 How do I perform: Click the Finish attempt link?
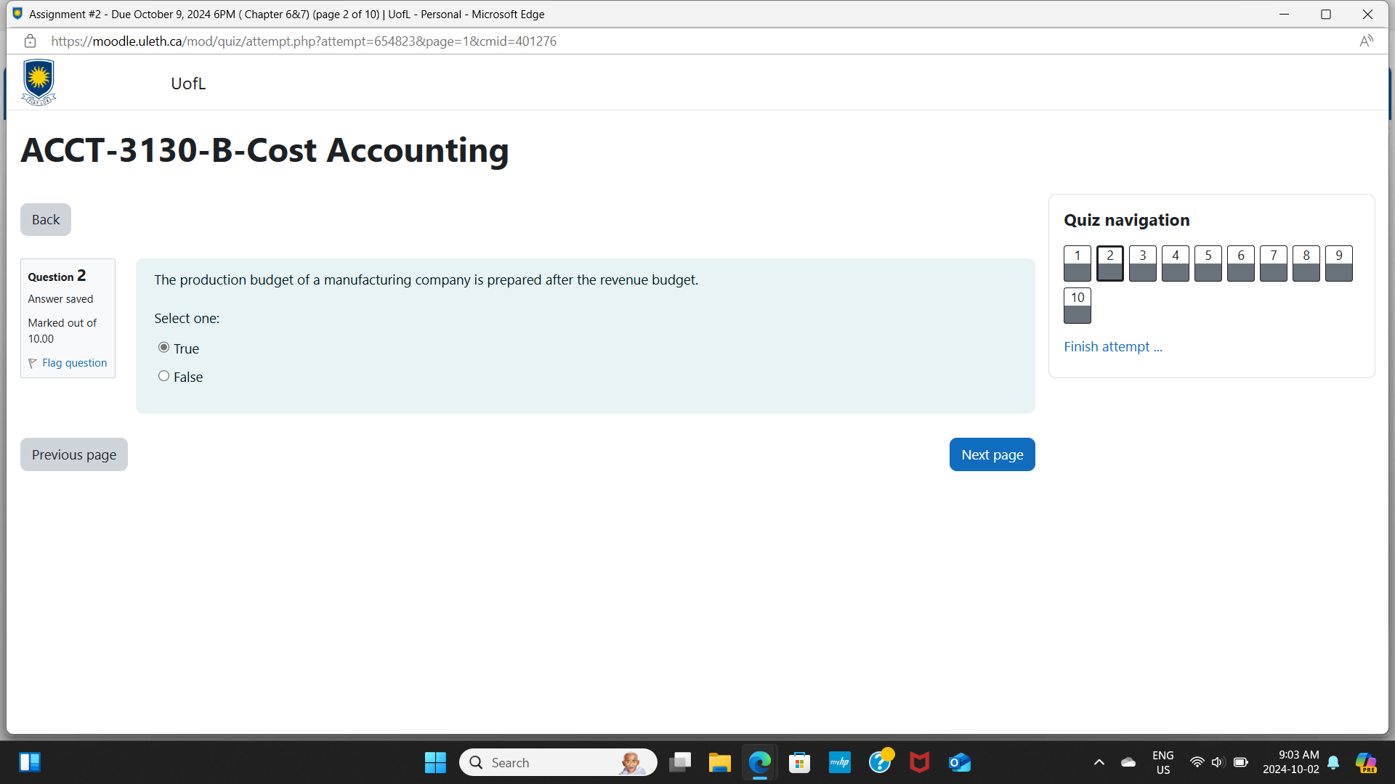click(1112, 347)
